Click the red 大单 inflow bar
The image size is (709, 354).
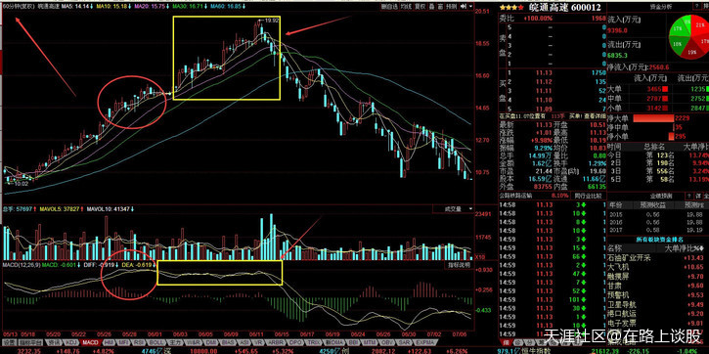coord(665,89)
